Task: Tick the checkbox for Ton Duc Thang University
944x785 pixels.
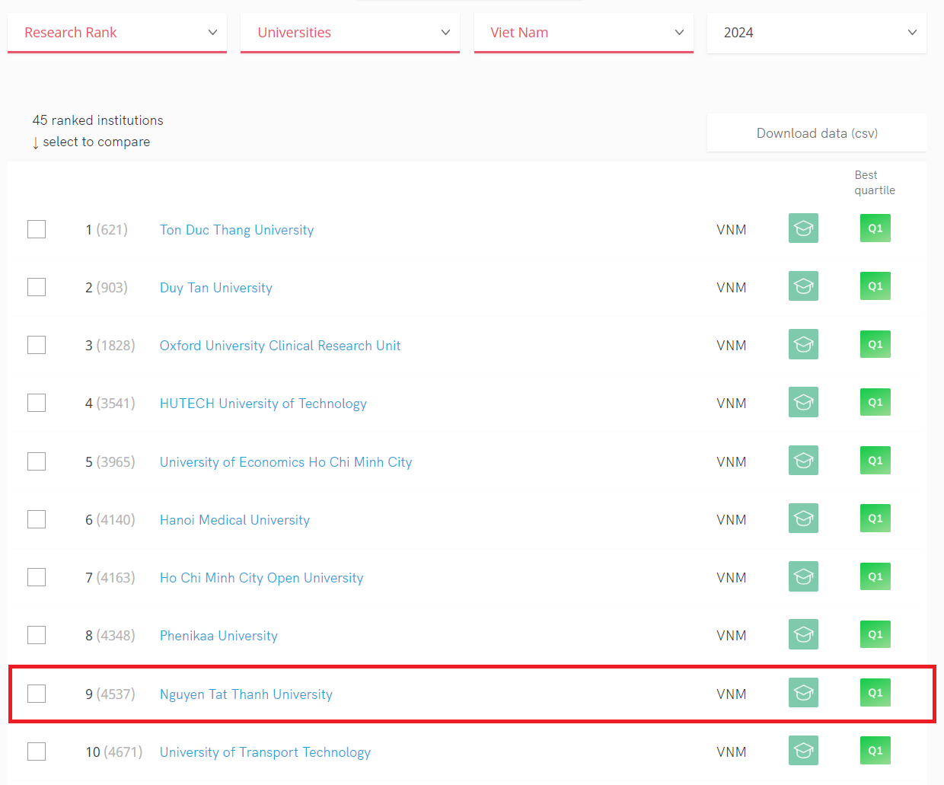Action: [x=37, y=229]
